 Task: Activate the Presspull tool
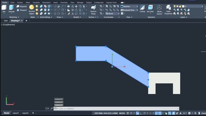(22, 10)
